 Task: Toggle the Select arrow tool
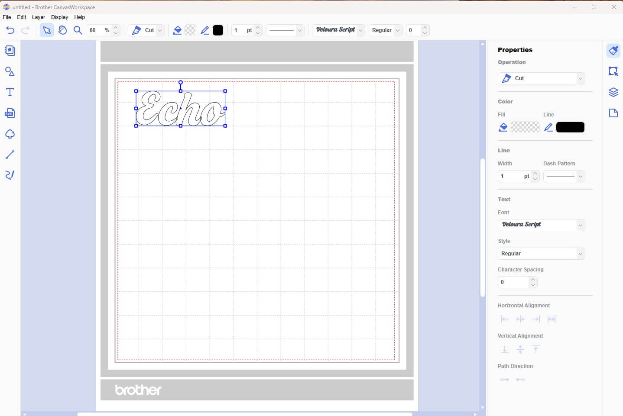click(47, 30)
